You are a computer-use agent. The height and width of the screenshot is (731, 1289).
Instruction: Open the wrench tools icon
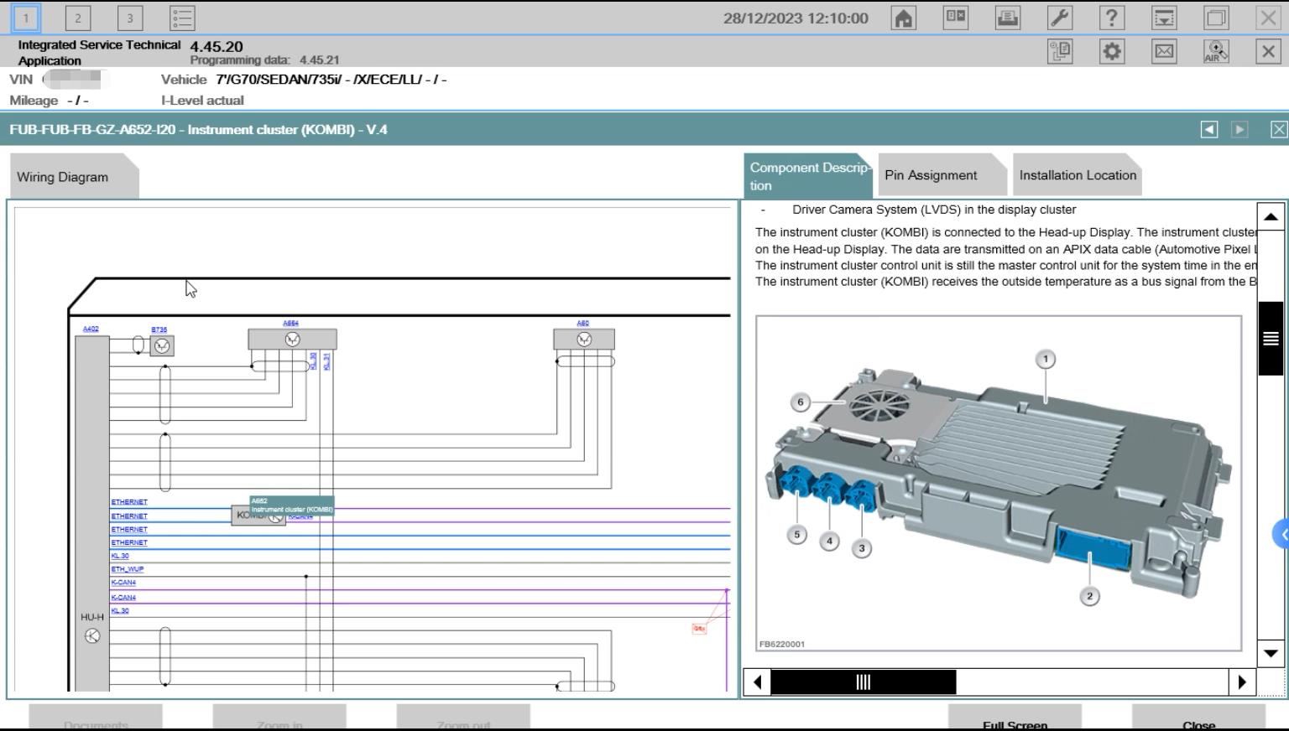pos(1060,18)
